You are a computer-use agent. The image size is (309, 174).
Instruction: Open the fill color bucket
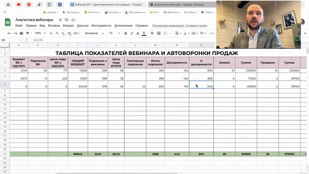tap(152, 33)
